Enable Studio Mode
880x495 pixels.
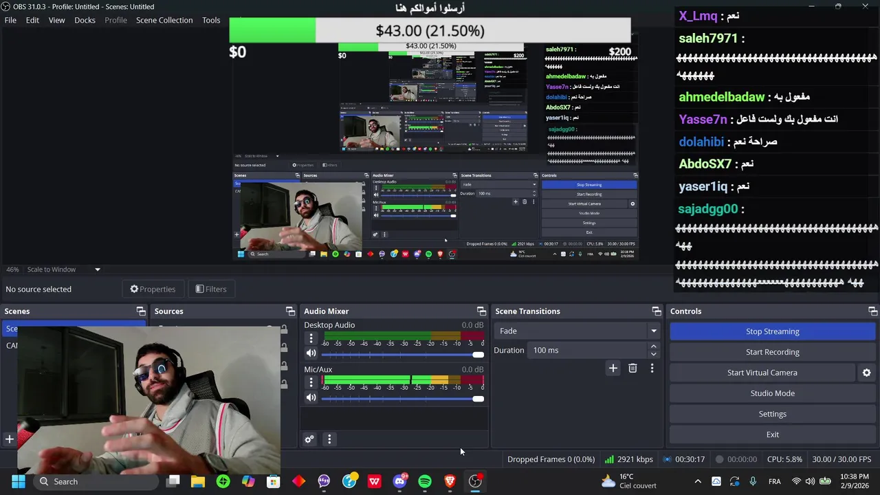(x=772, y=393)
